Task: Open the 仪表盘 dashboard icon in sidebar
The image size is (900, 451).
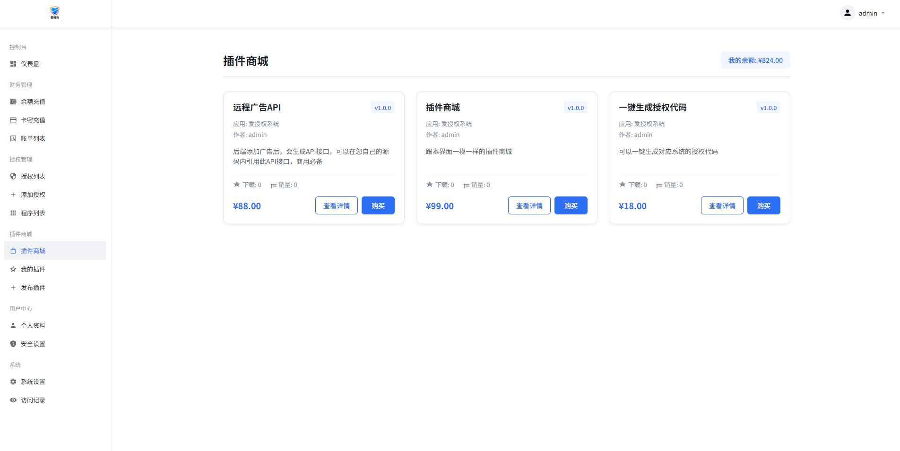Action: click(13, 64)
